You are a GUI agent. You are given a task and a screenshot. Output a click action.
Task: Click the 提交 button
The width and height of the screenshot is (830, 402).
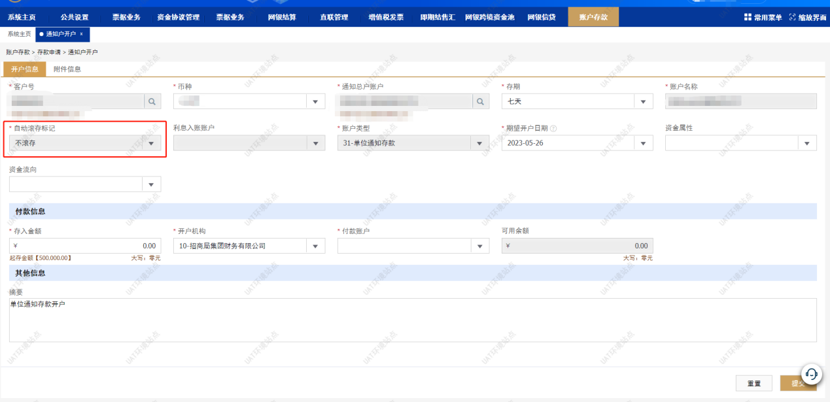(x=797, y=383)
